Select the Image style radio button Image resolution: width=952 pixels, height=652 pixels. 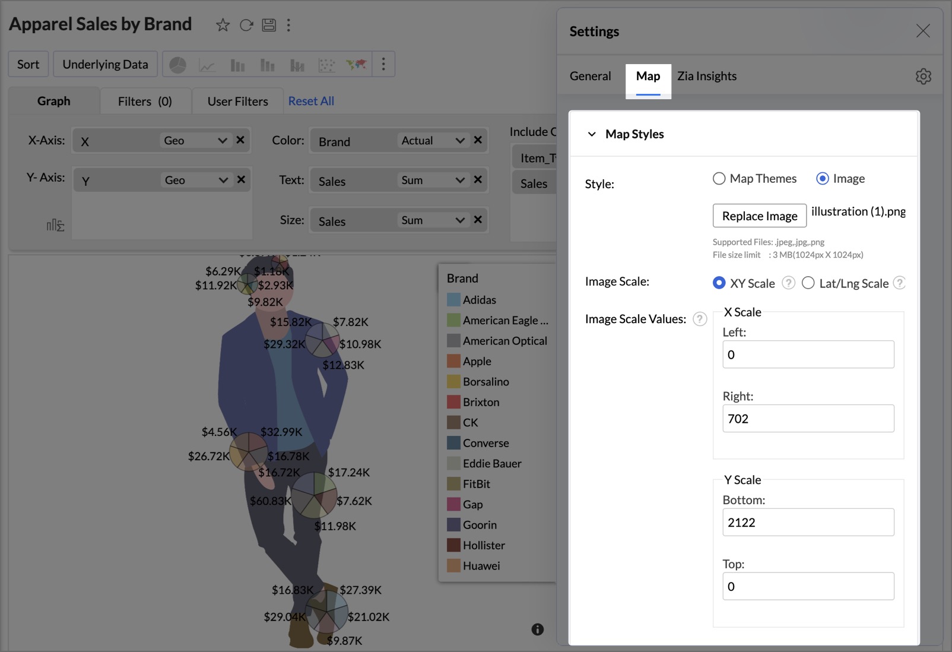pyautogui.click(x=823, y=179)
